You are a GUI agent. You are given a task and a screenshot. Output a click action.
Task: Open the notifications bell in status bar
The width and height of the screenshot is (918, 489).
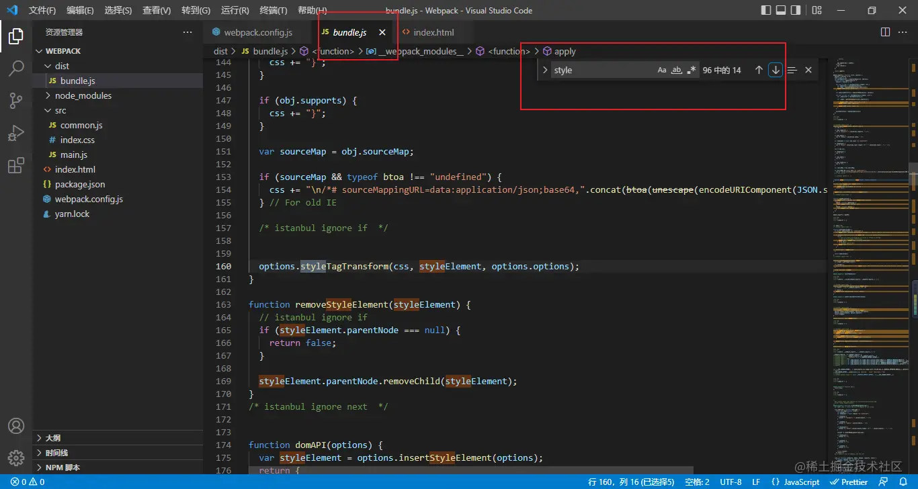click(903, 482)
